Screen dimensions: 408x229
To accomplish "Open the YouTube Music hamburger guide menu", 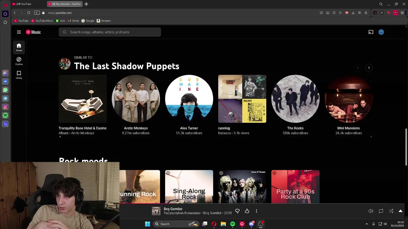I will tap(19, 32).
